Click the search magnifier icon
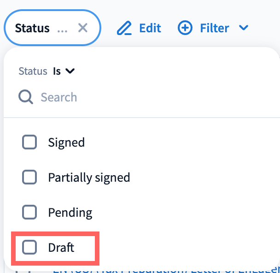 [25, 97]
